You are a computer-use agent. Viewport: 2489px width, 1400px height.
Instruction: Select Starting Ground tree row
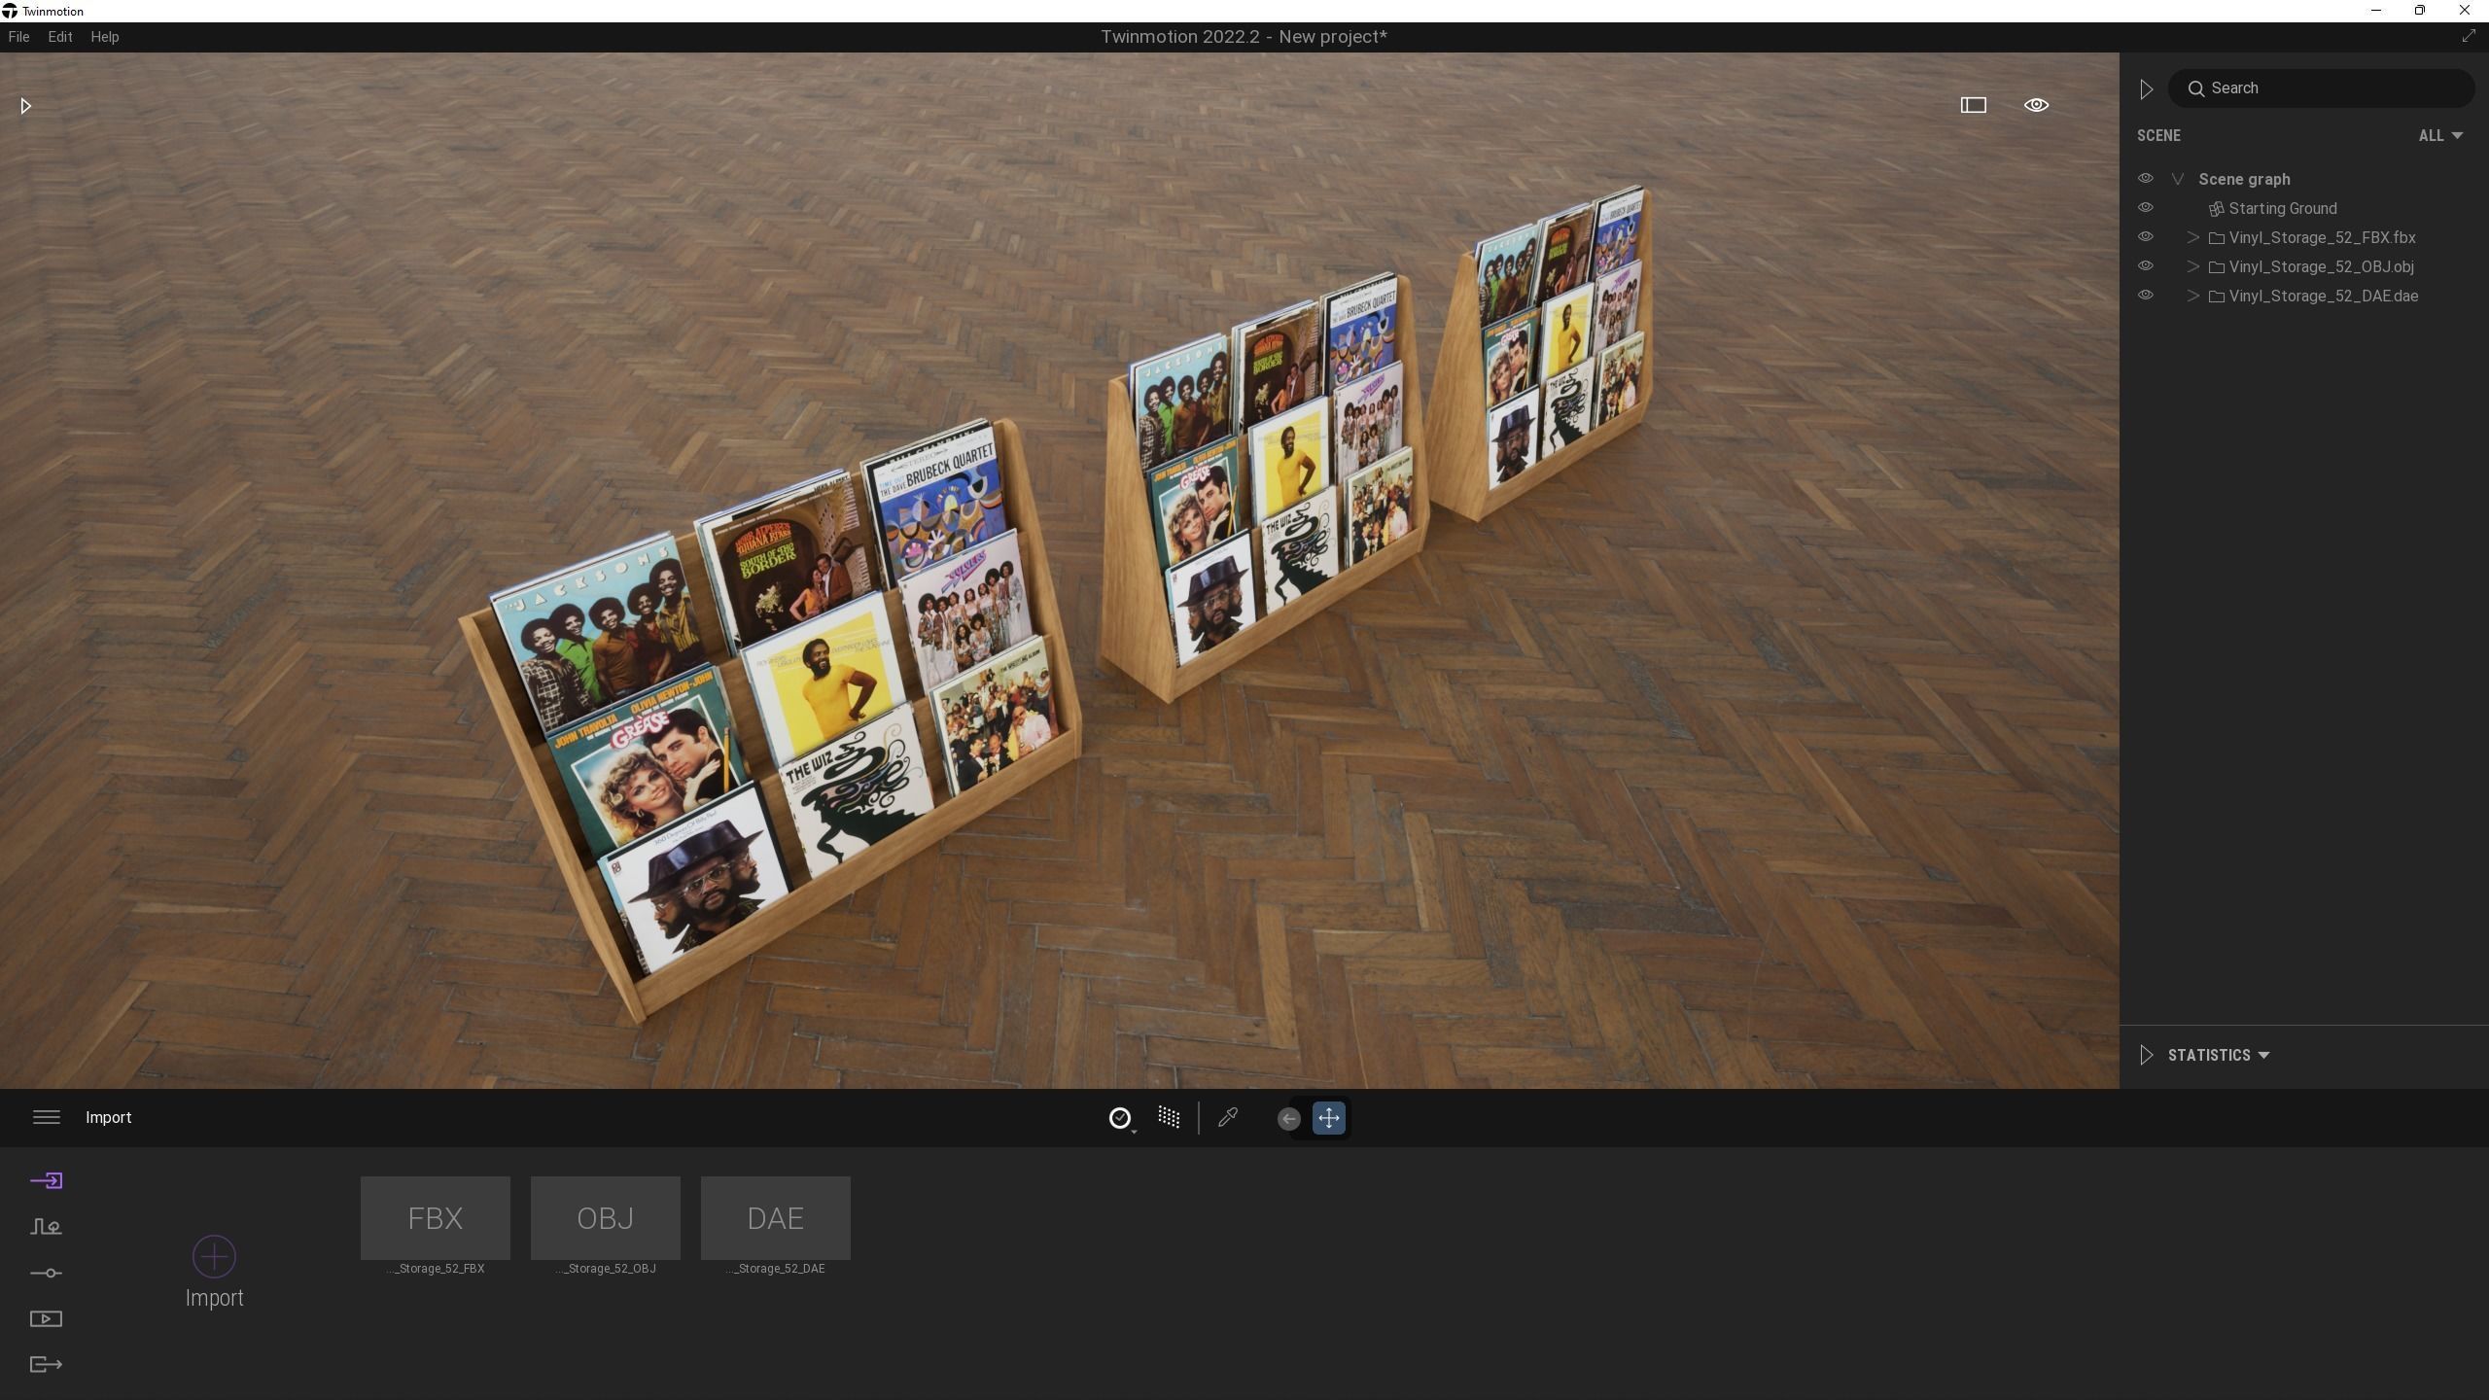coord(2302,208)
